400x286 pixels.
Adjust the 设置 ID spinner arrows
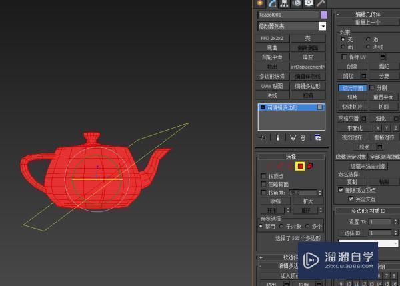[x=395, y=222]
